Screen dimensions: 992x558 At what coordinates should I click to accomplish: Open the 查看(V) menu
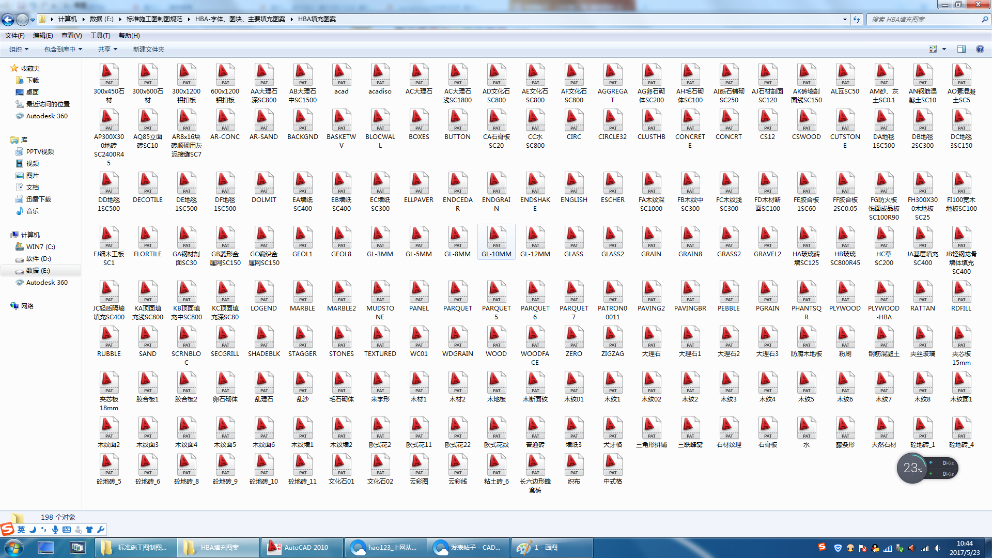click(71, 35)
